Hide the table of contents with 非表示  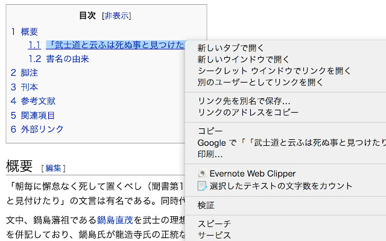pos(116,16)
